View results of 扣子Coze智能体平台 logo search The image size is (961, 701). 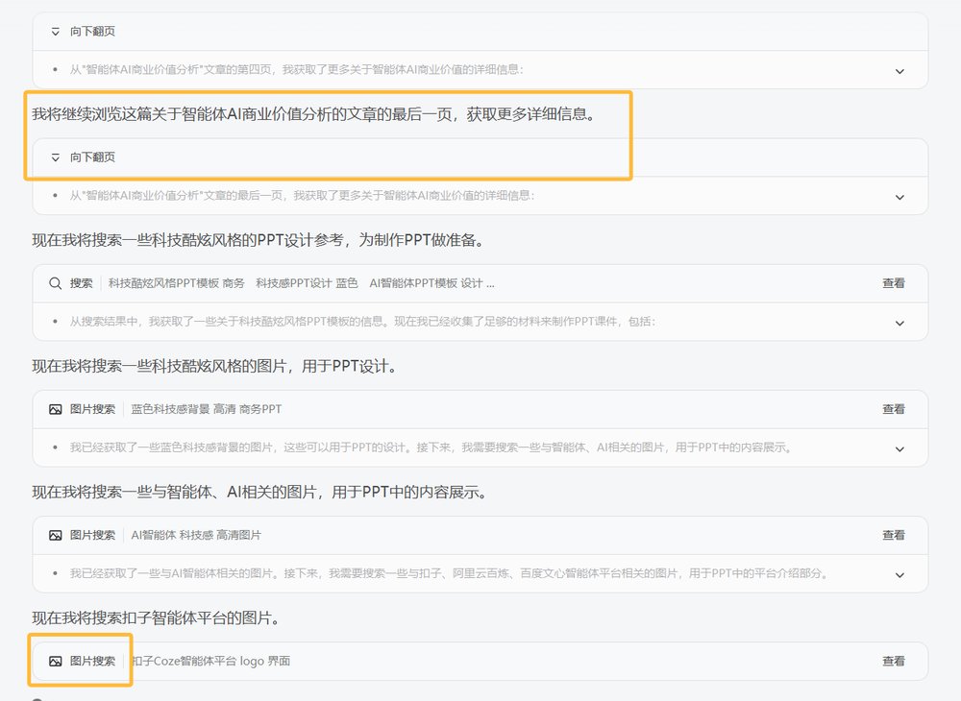click(x=893, y=661)
